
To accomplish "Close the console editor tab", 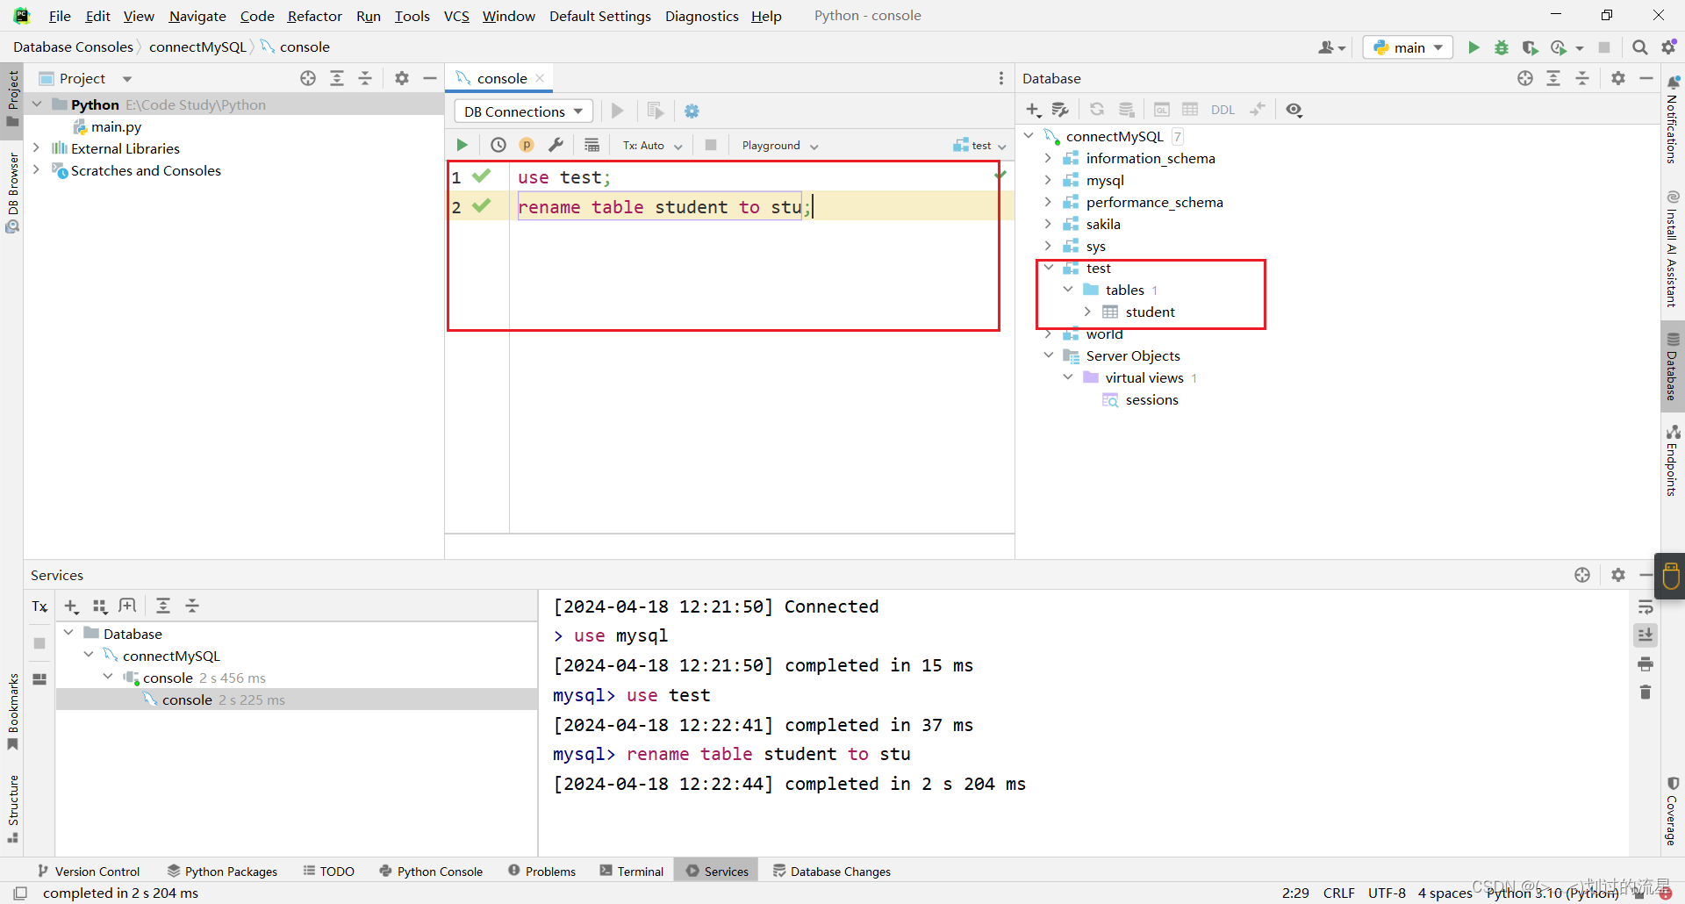I will 541,78.
